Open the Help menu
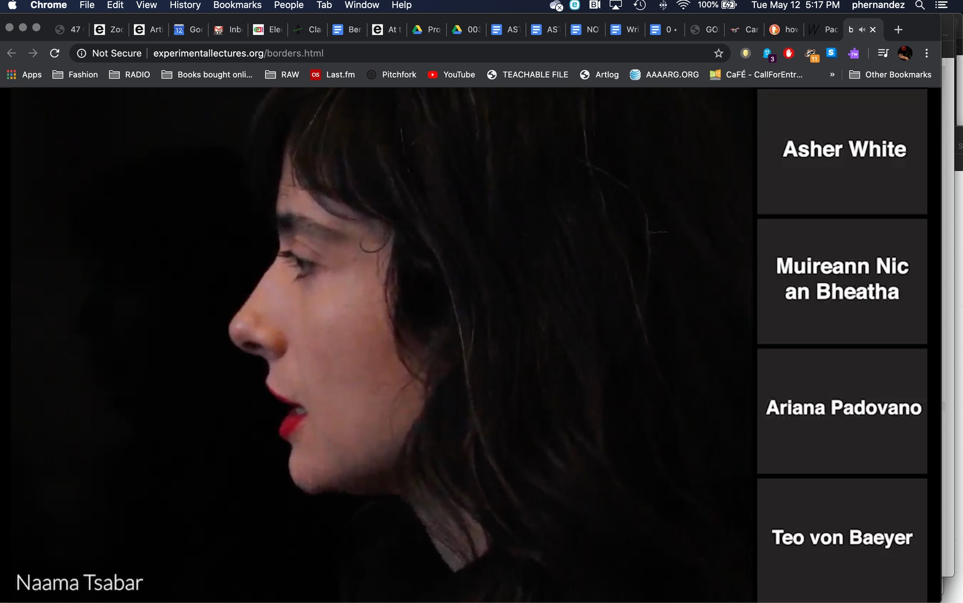The image size is (963, 603). coord(401,5)
